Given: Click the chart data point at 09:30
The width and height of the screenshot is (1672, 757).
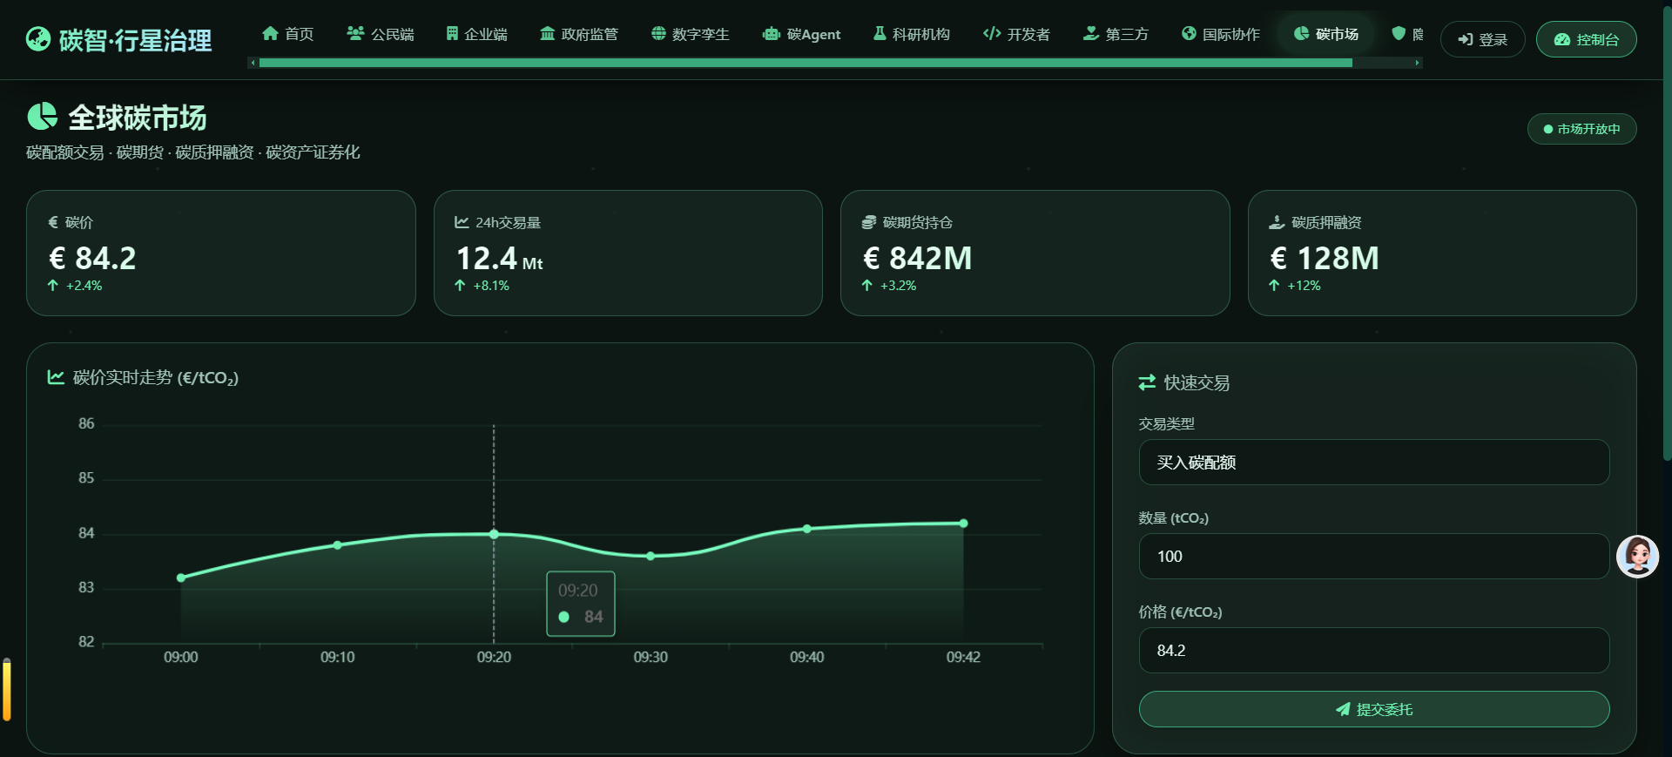Looking at the screenshot, I should click(651, 556).
